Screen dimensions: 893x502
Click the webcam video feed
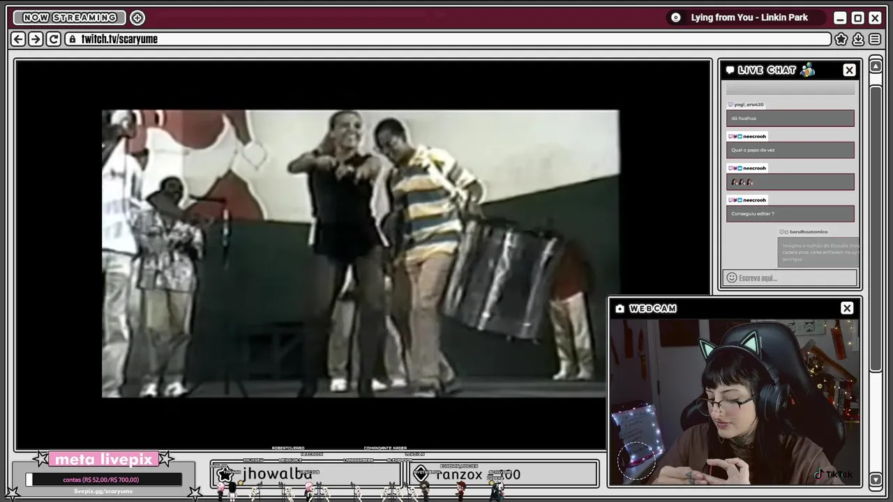tap(735, 402)
